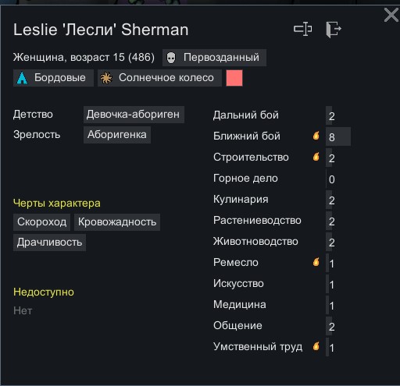
Task: Click the passion flame next to Ремесло
Action: [316, 262]
